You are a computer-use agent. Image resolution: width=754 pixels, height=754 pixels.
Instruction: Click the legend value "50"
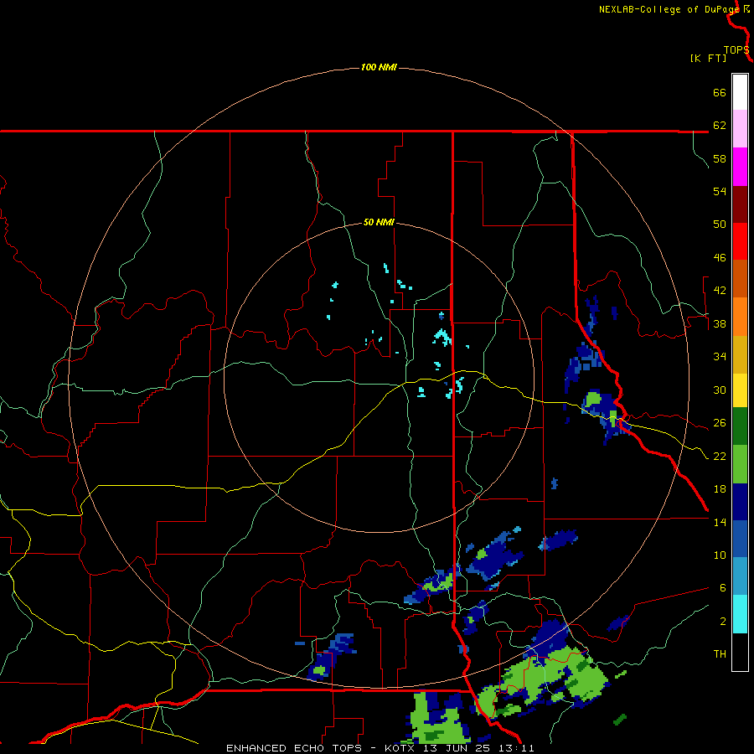pos(720,225)
